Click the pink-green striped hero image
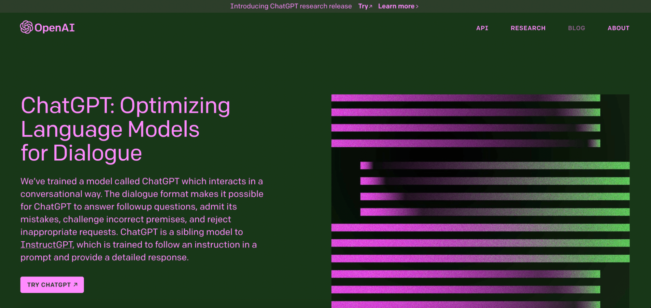 click(480, 201)
